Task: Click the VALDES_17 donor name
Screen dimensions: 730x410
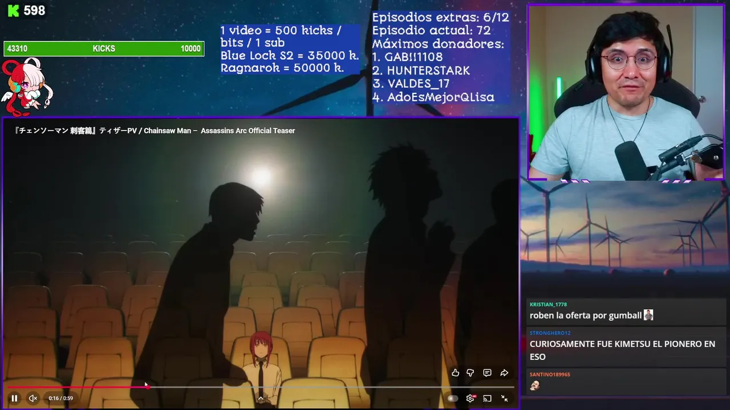Action: (x=419, y=84)
